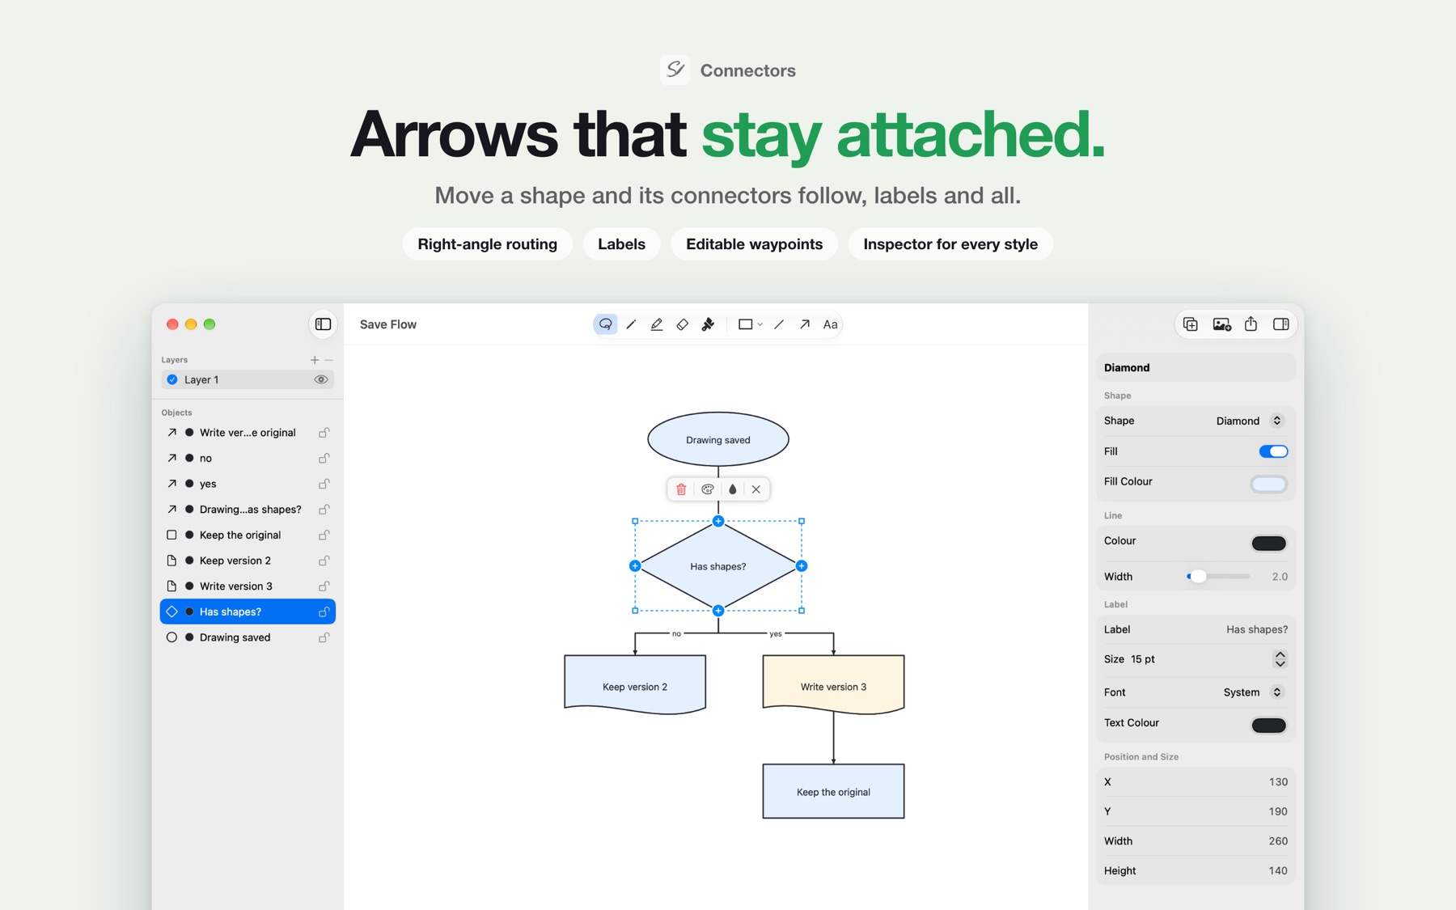Select 'Keep version 2' in Objects list
This screenshot has width=1456, height=910.
tap(248, 561)
